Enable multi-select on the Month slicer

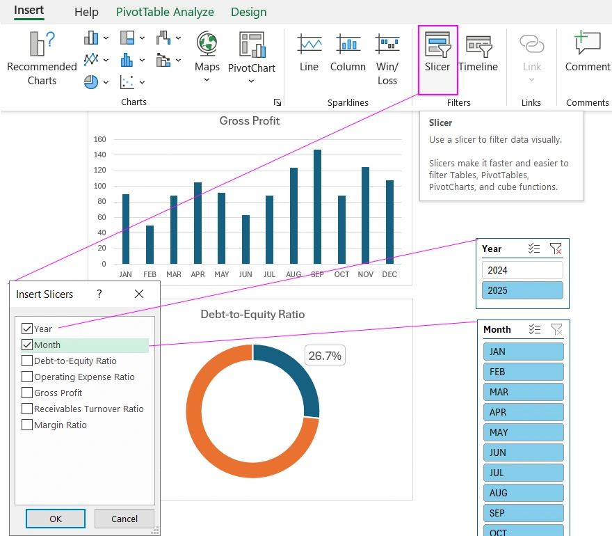point(535,329)
